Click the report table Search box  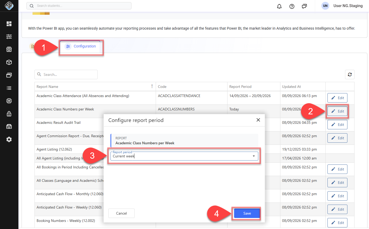[66, 74]
